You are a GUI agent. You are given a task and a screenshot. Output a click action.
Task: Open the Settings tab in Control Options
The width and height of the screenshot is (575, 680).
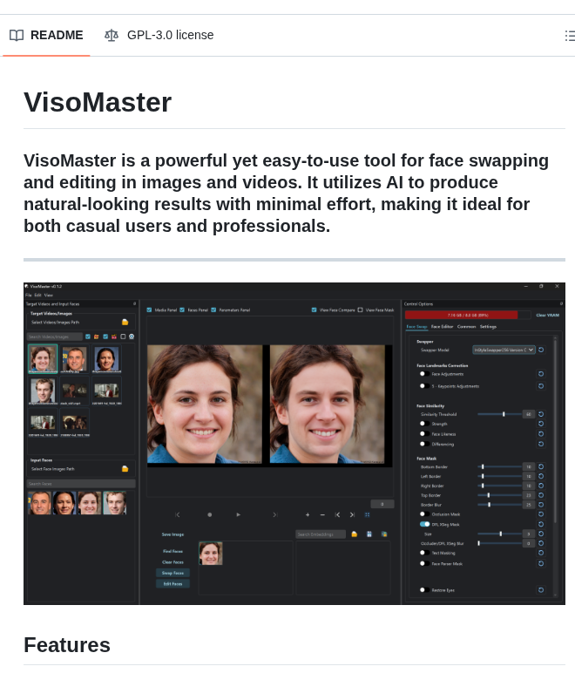pyautogui.click(x=489, y=327)
